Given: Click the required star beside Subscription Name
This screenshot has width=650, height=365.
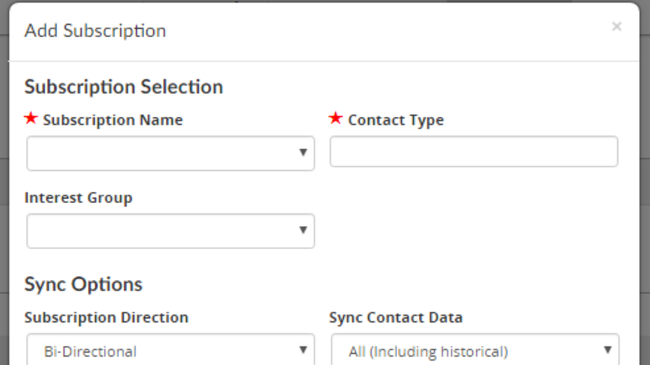Looking at the screenshot, I should point(31,118).
